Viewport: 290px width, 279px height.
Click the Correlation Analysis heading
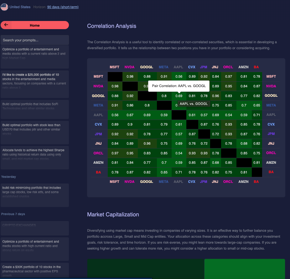(x=111, y=26)
